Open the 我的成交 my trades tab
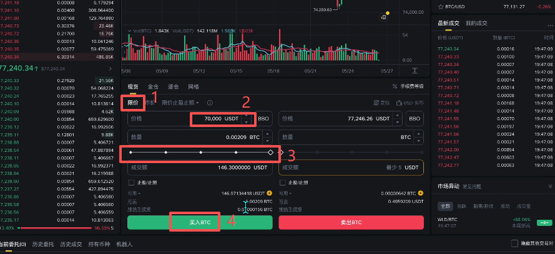Image resolution: width=555 pixels, height=254 pixels. point(476,23)
